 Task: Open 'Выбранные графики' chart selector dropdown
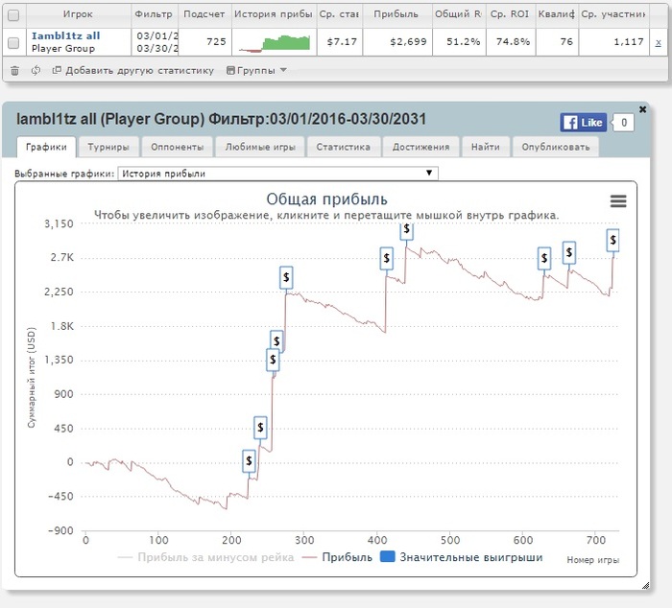[x=277, y=174]
